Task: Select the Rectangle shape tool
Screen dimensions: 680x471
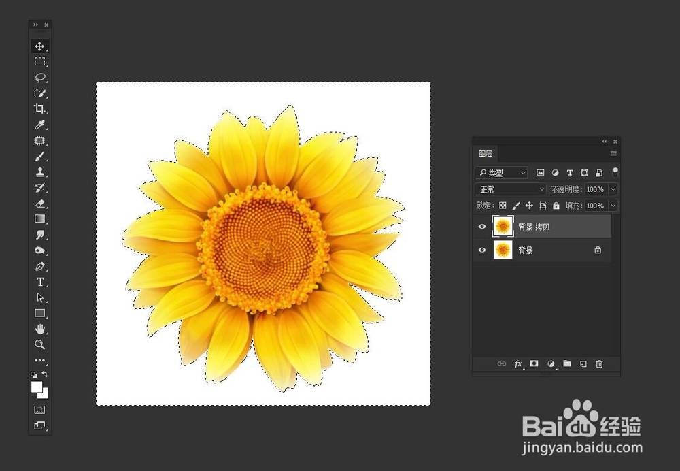Action: point(39,313)
